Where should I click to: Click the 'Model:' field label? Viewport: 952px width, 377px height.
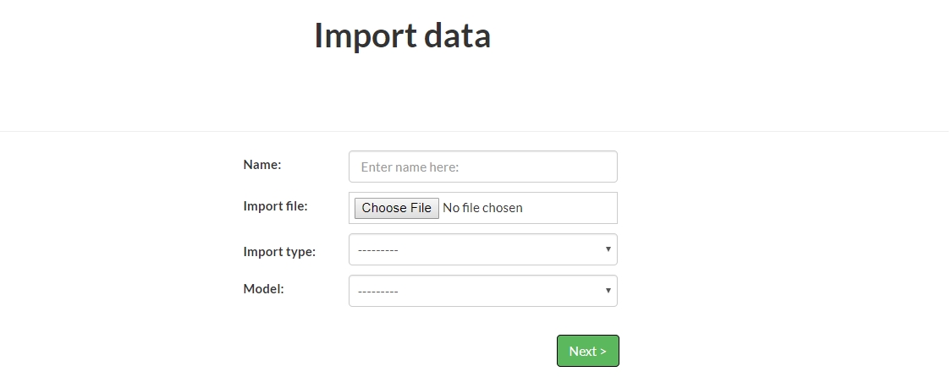263,288
